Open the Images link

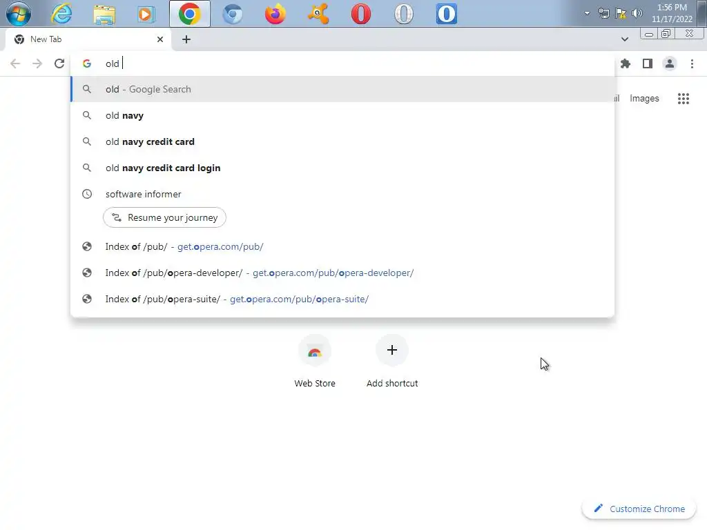tap(644, 98)
